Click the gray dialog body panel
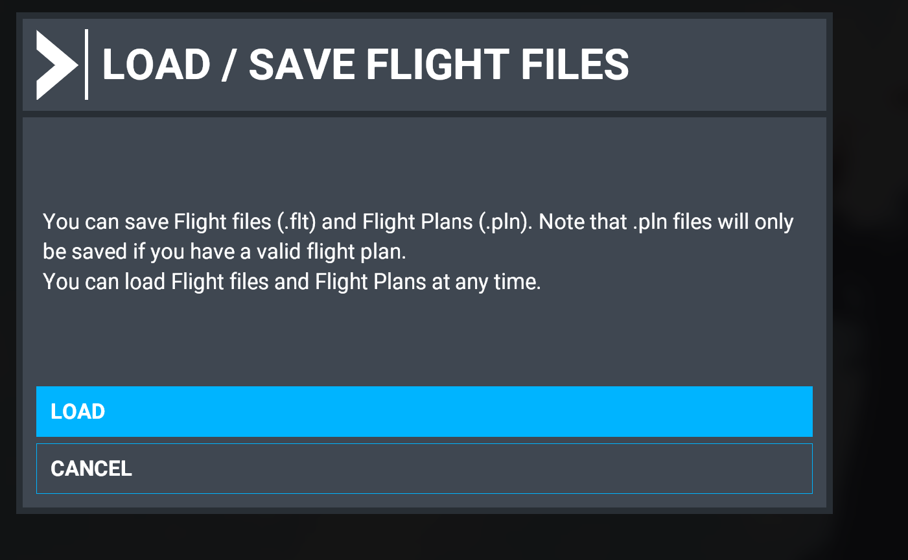Image resolution: width=908 pixels, height=560 pixels. pyautogui.click(x=425, y=324)
